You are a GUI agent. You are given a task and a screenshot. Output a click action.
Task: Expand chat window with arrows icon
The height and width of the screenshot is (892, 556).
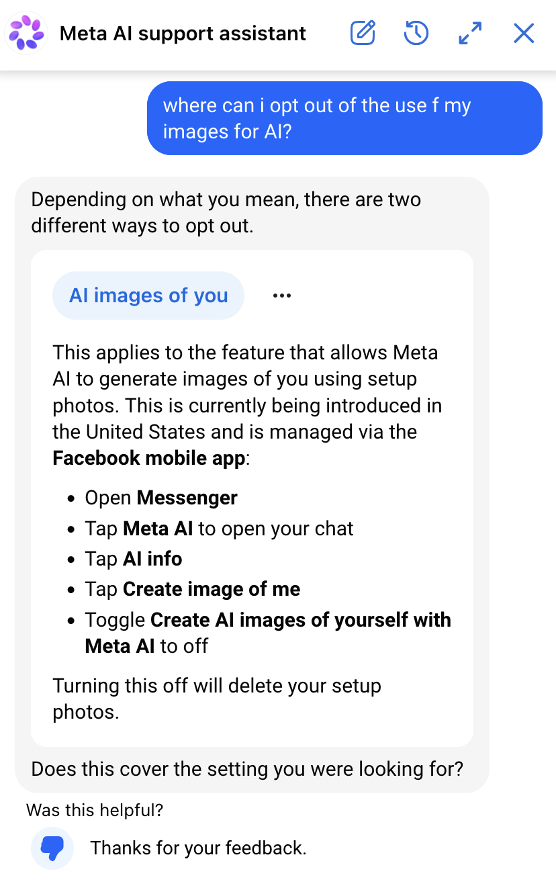pyautogui.click(x=470, y=33)
